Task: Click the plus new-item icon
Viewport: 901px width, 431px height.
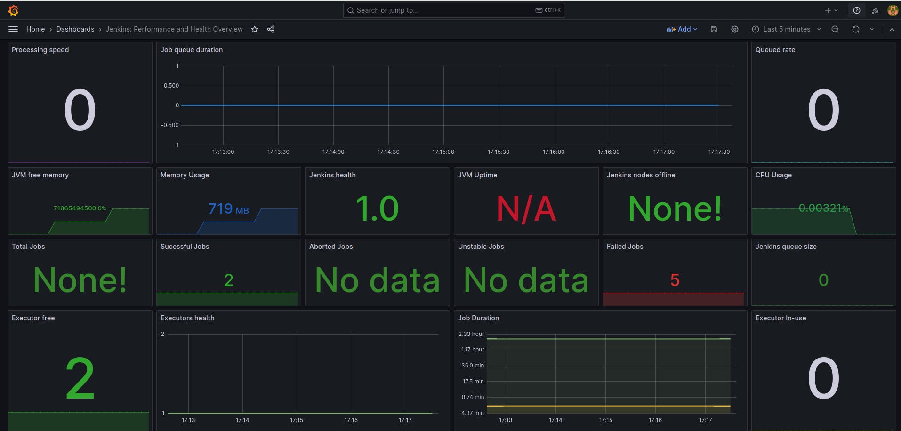Action: point(828,10)
